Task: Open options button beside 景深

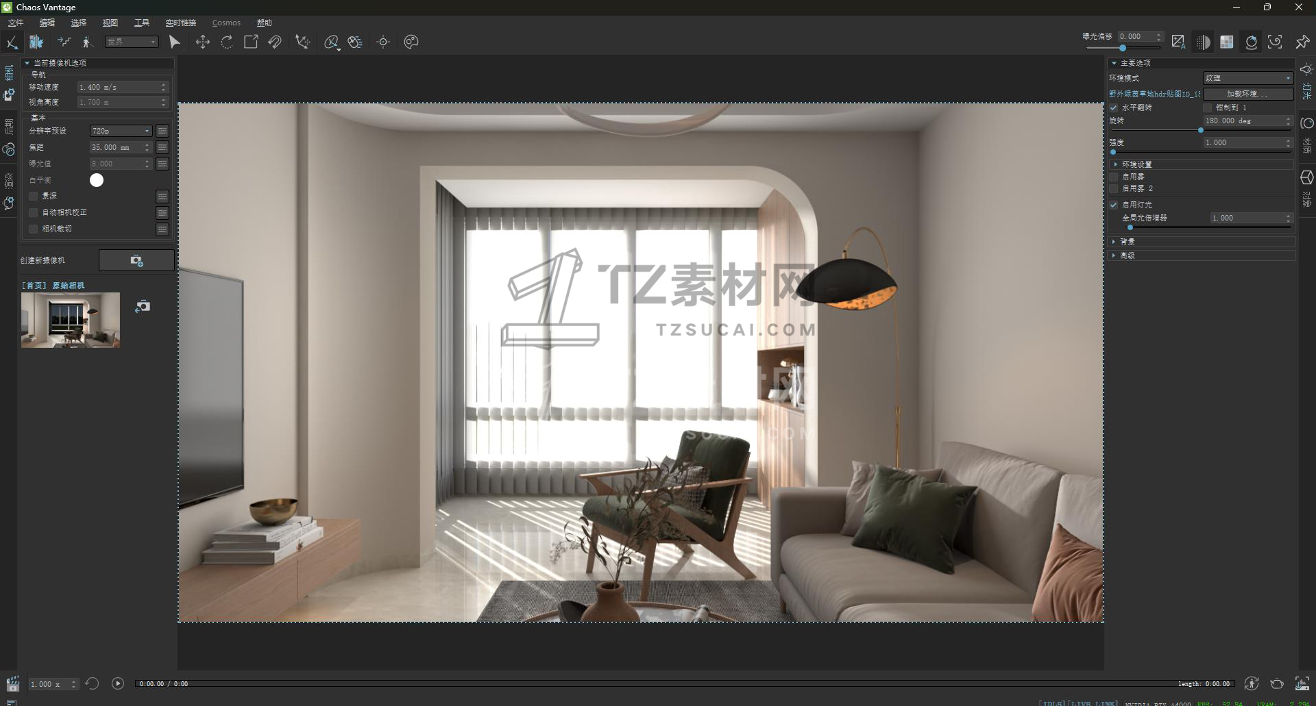Action: pos(162,197)
